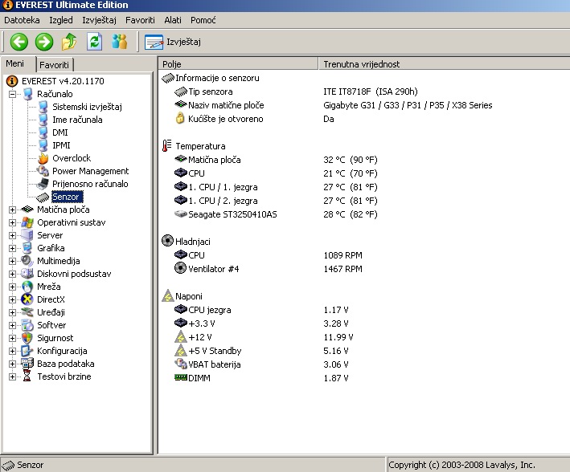Expand the Operativni sustav tree node
Image resolution: width=570 pixels, height=472 pixels.
pos(13,222)
